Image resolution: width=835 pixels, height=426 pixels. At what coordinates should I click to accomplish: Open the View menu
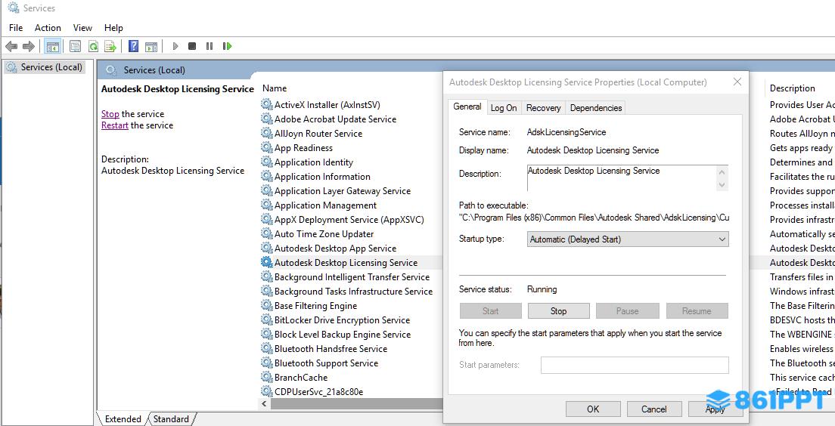coord(82,28)
